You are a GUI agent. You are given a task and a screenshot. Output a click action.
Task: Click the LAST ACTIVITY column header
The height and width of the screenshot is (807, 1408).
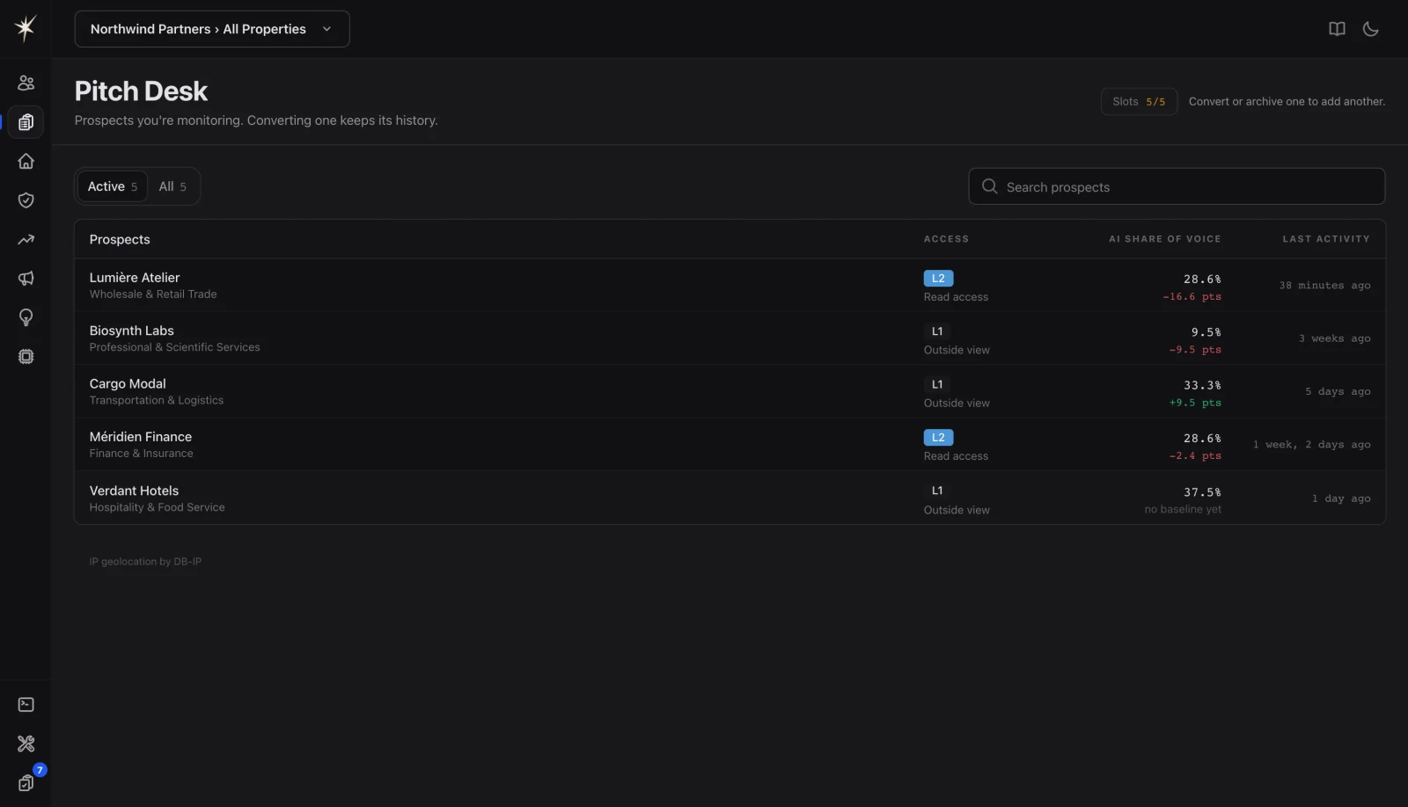pyautogui.click(x=1325, y=239)
